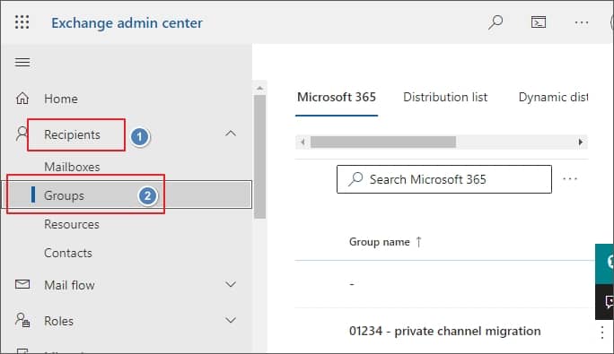Click the Recipients person icon
This screenshot has height=354, width=614.
22,134
